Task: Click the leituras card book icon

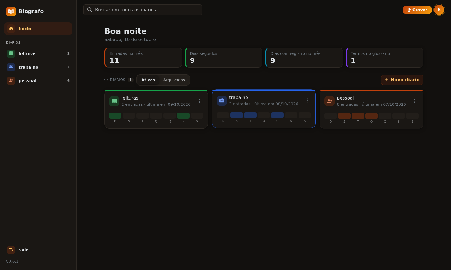Action: click(x=114, y=101)
